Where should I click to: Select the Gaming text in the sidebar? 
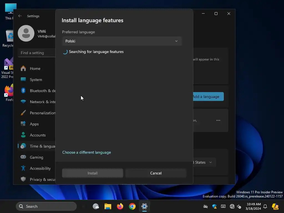[x=36, y=158]
